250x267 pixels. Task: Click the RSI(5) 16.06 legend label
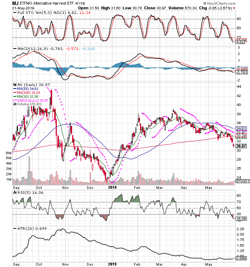[30, 193]
